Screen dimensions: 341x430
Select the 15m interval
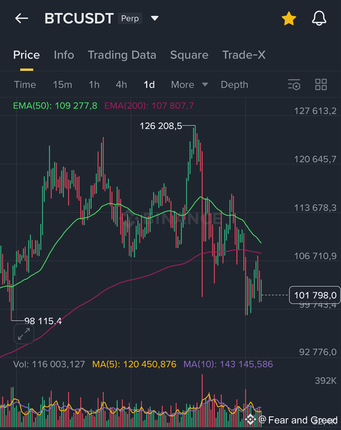click(x=63, y=85)
